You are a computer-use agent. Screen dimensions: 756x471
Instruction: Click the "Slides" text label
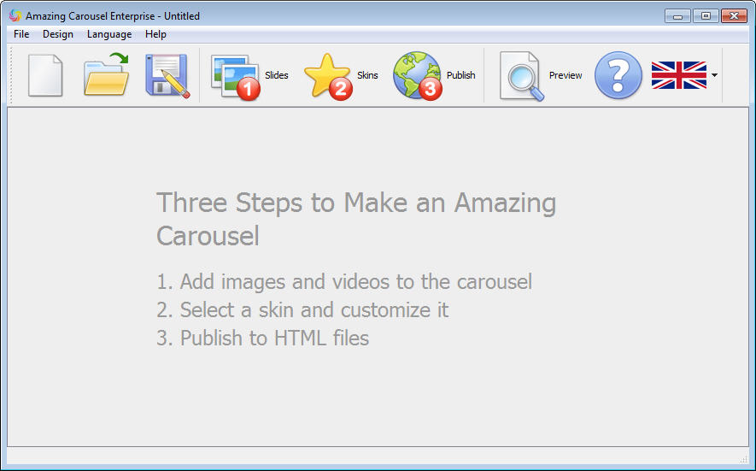tap(277, 75)
